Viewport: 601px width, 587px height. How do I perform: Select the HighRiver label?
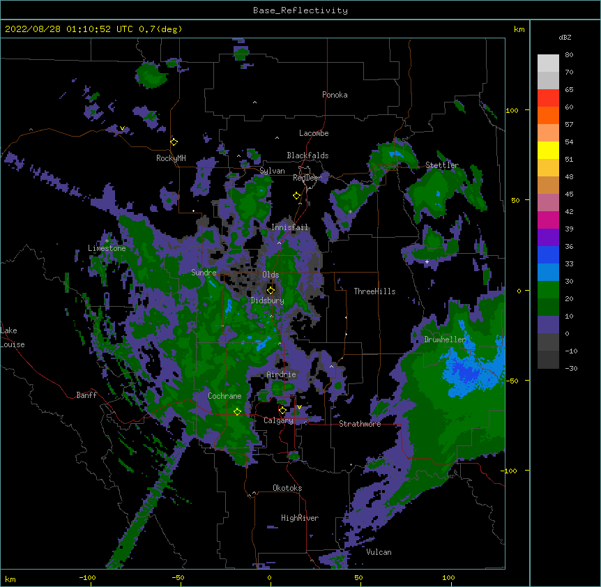[x=300, y=518]
